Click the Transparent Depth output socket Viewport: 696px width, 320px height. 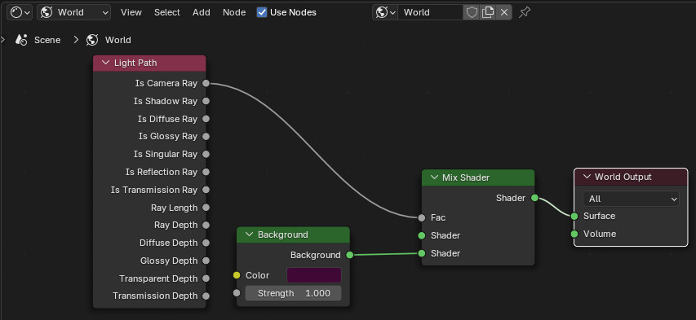(x=206, y=278)
